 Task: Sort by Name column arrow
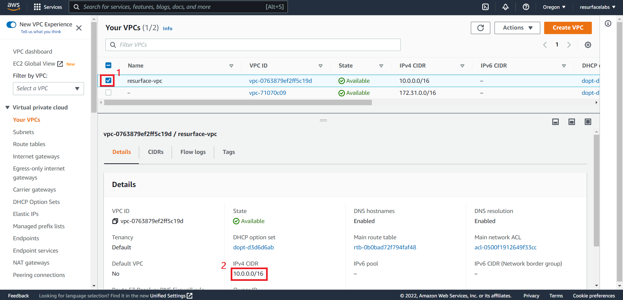231,66
